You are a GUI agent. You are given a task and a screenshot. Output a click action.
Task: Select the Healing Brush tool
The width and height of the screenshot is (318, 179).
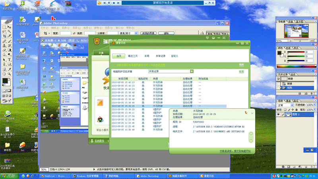(x=4, y=41)
